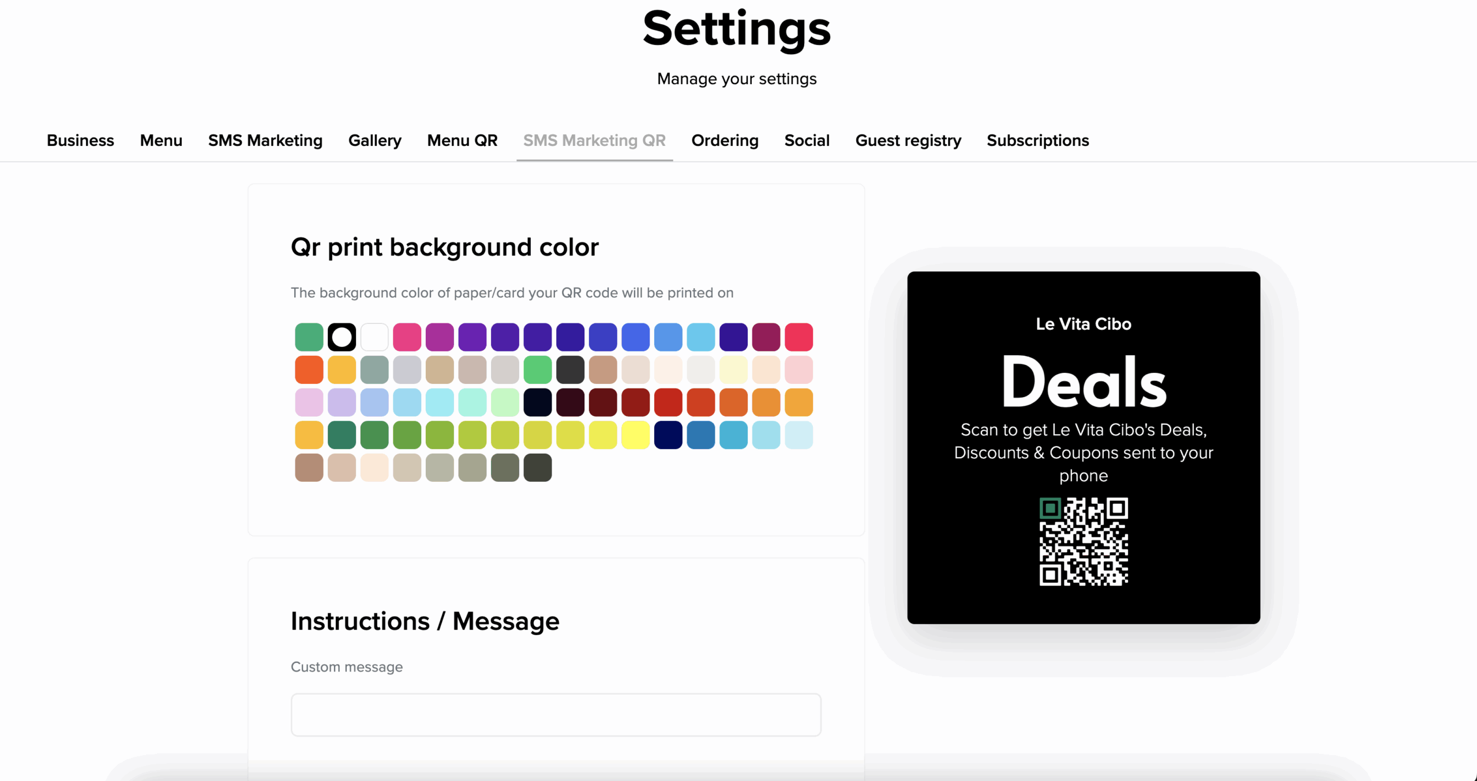
Task: Choose the berry maroon swatch in first row
Action: [x=766, y=337]
